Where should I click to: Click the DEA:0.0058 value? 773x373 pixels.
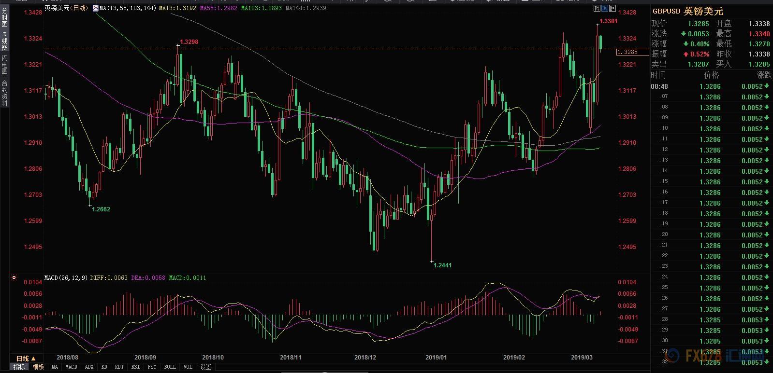148,278
